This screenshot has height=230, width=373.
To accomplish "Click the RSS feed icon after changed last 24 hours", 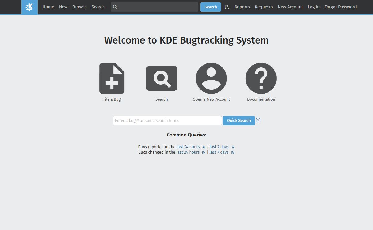I will point(204,153).
